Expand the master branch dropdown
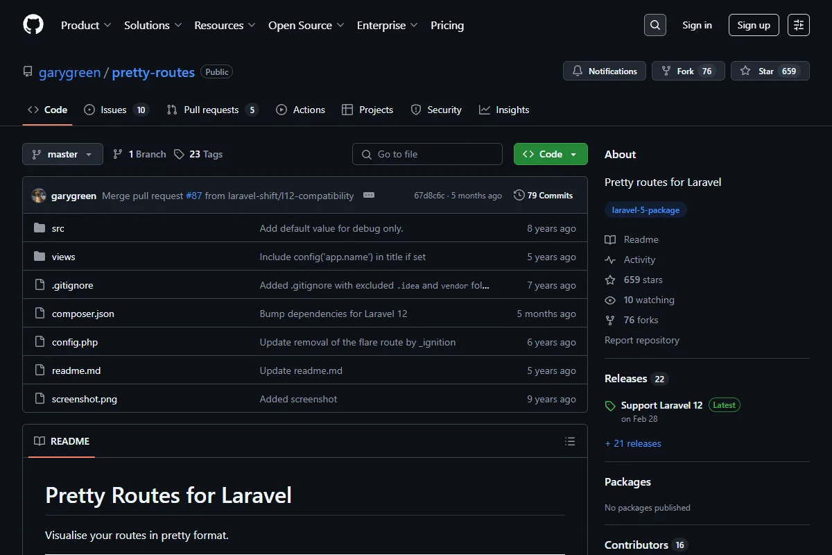 click(x=62, y=154)
